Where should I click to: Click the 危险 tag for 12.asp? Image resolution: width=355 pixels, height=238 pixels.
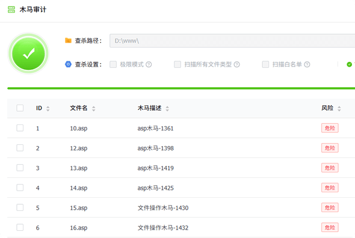330,148
